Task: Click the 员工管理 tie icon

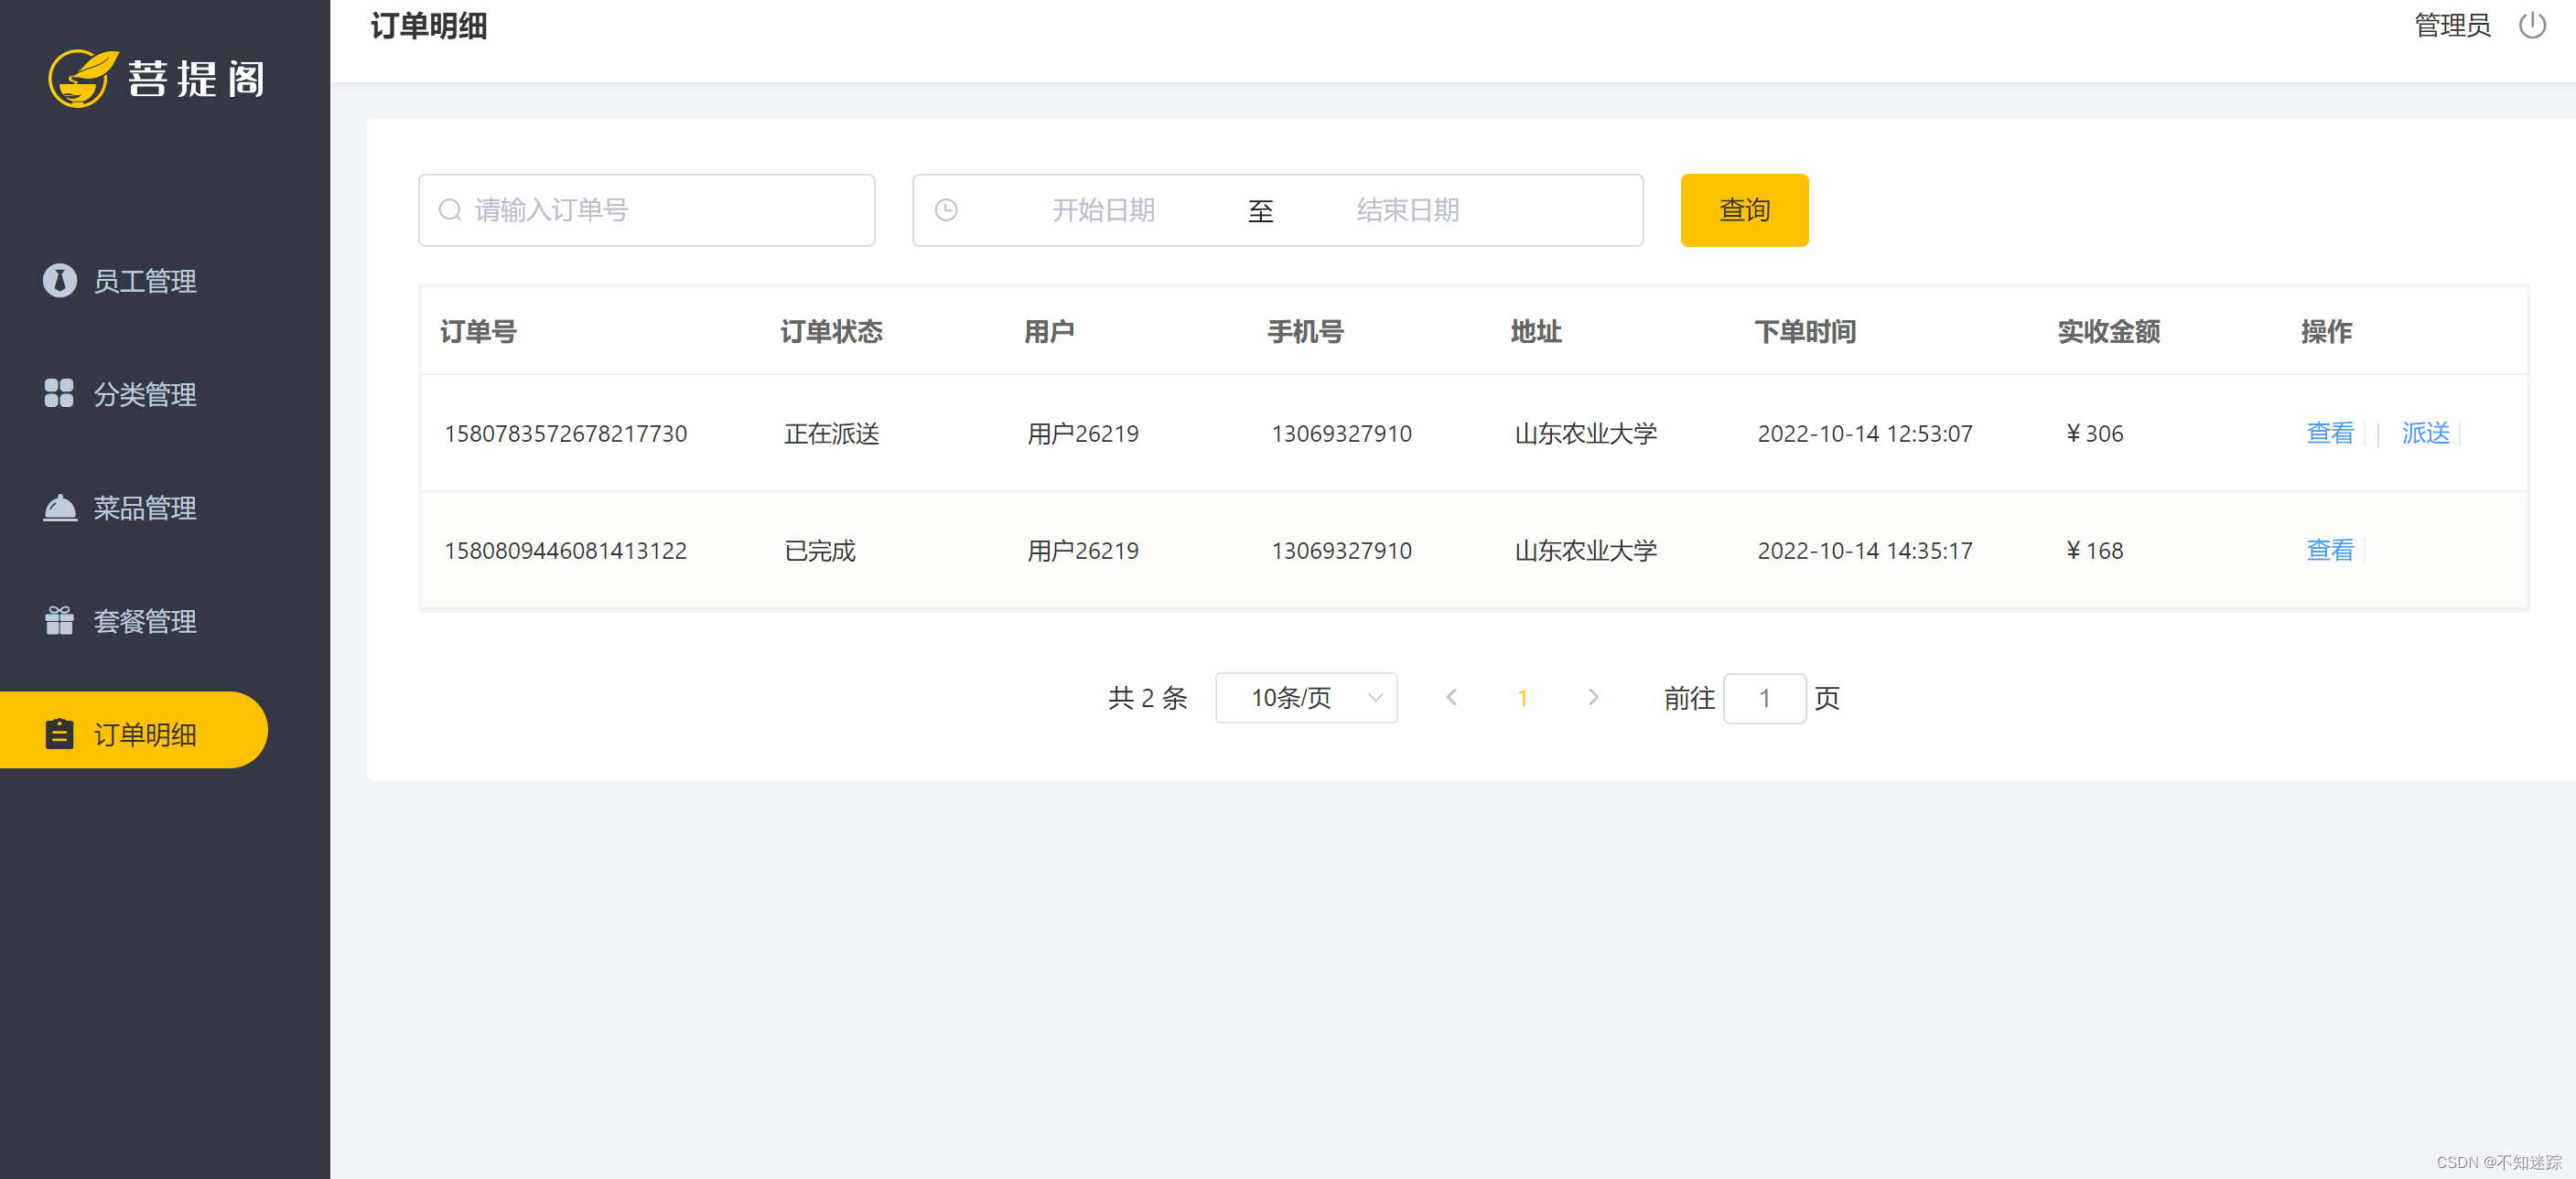Action: coord(59,281)
